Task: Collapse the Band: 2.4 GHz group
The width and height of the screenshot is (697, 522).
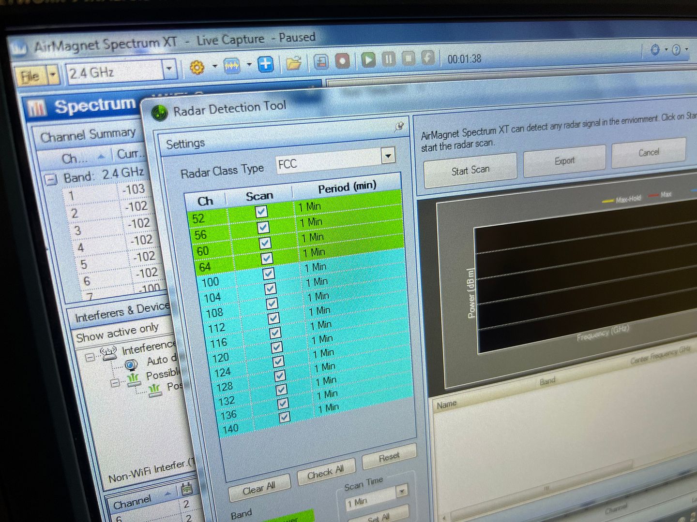Action: [x=51, y=180]
